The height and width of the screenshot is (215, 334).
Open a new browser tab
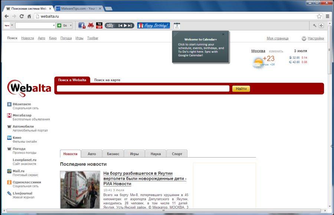[x=109, y=9]
